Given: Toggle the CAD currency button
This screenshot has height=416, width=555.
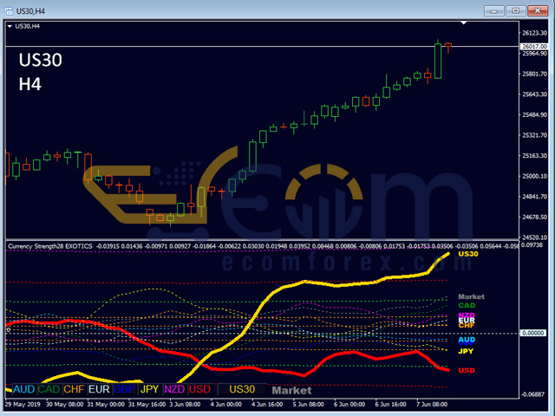Looking at the screenshot, I should click(x=49, y=389).
